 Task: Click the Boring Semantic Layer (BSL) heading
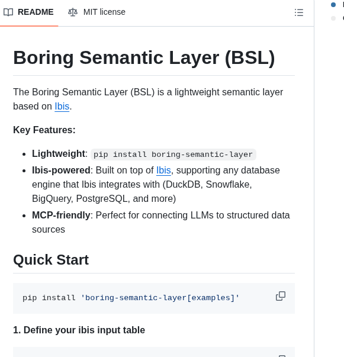click(x=144, y=58)
